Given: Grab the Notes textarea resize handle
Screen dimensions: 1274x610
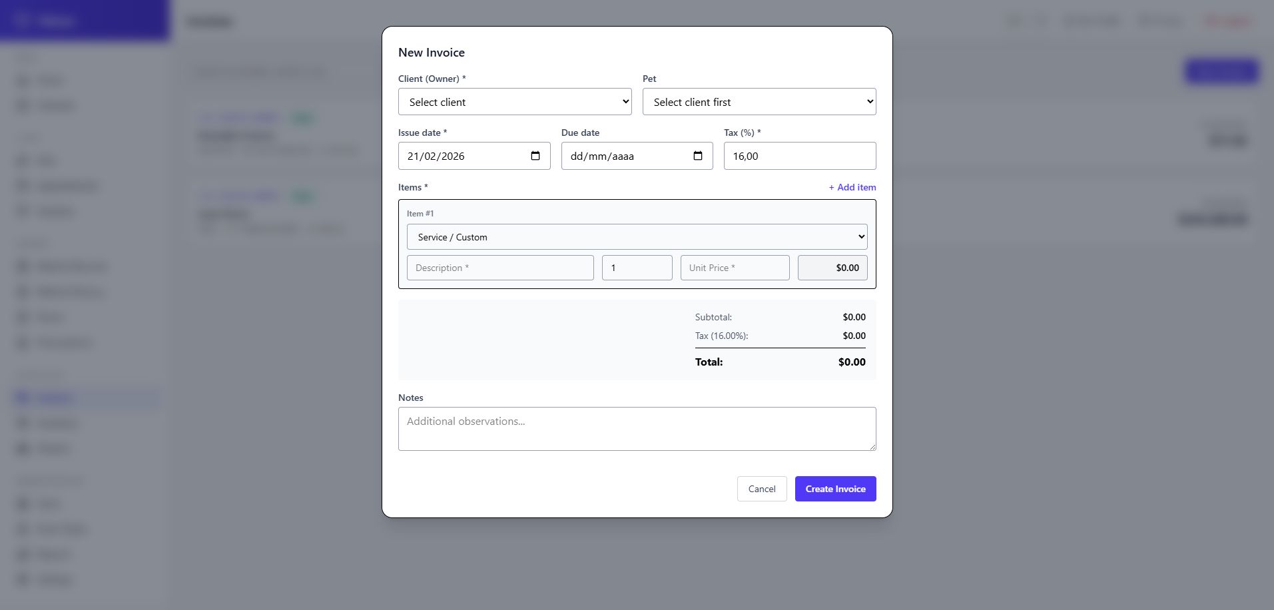Looking at the screenshot, I should pos(872,447).
